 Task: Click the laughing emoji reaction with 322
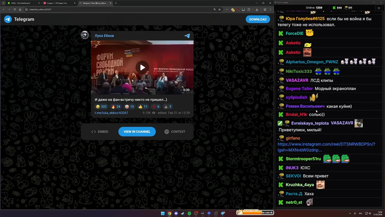(101, 107)
